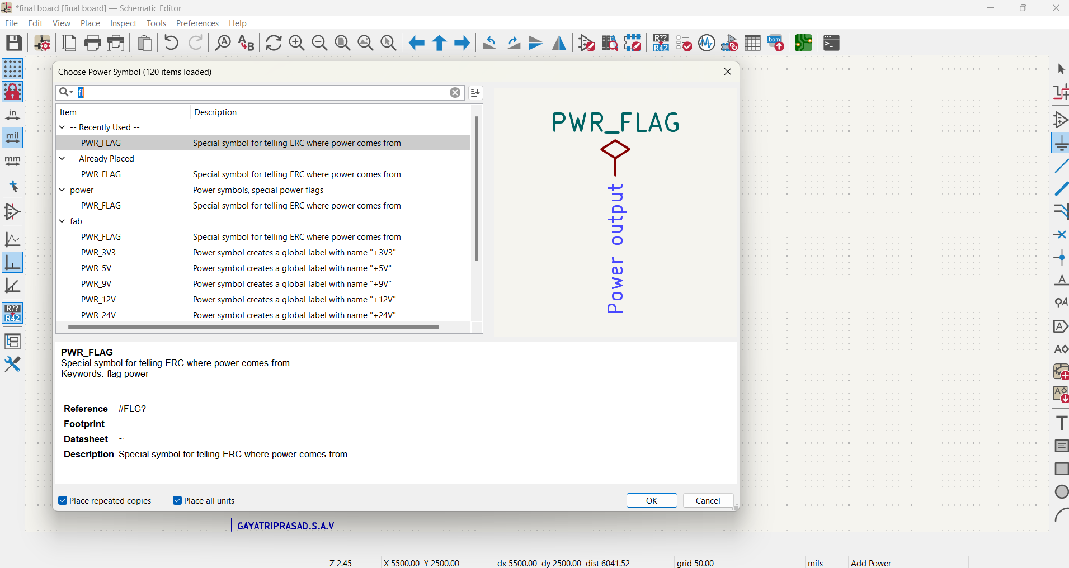Image resolution: width=1069 pixels, height=568 pixels.
Task: Click the navigate back blue arrow
Action: [416, 42]
